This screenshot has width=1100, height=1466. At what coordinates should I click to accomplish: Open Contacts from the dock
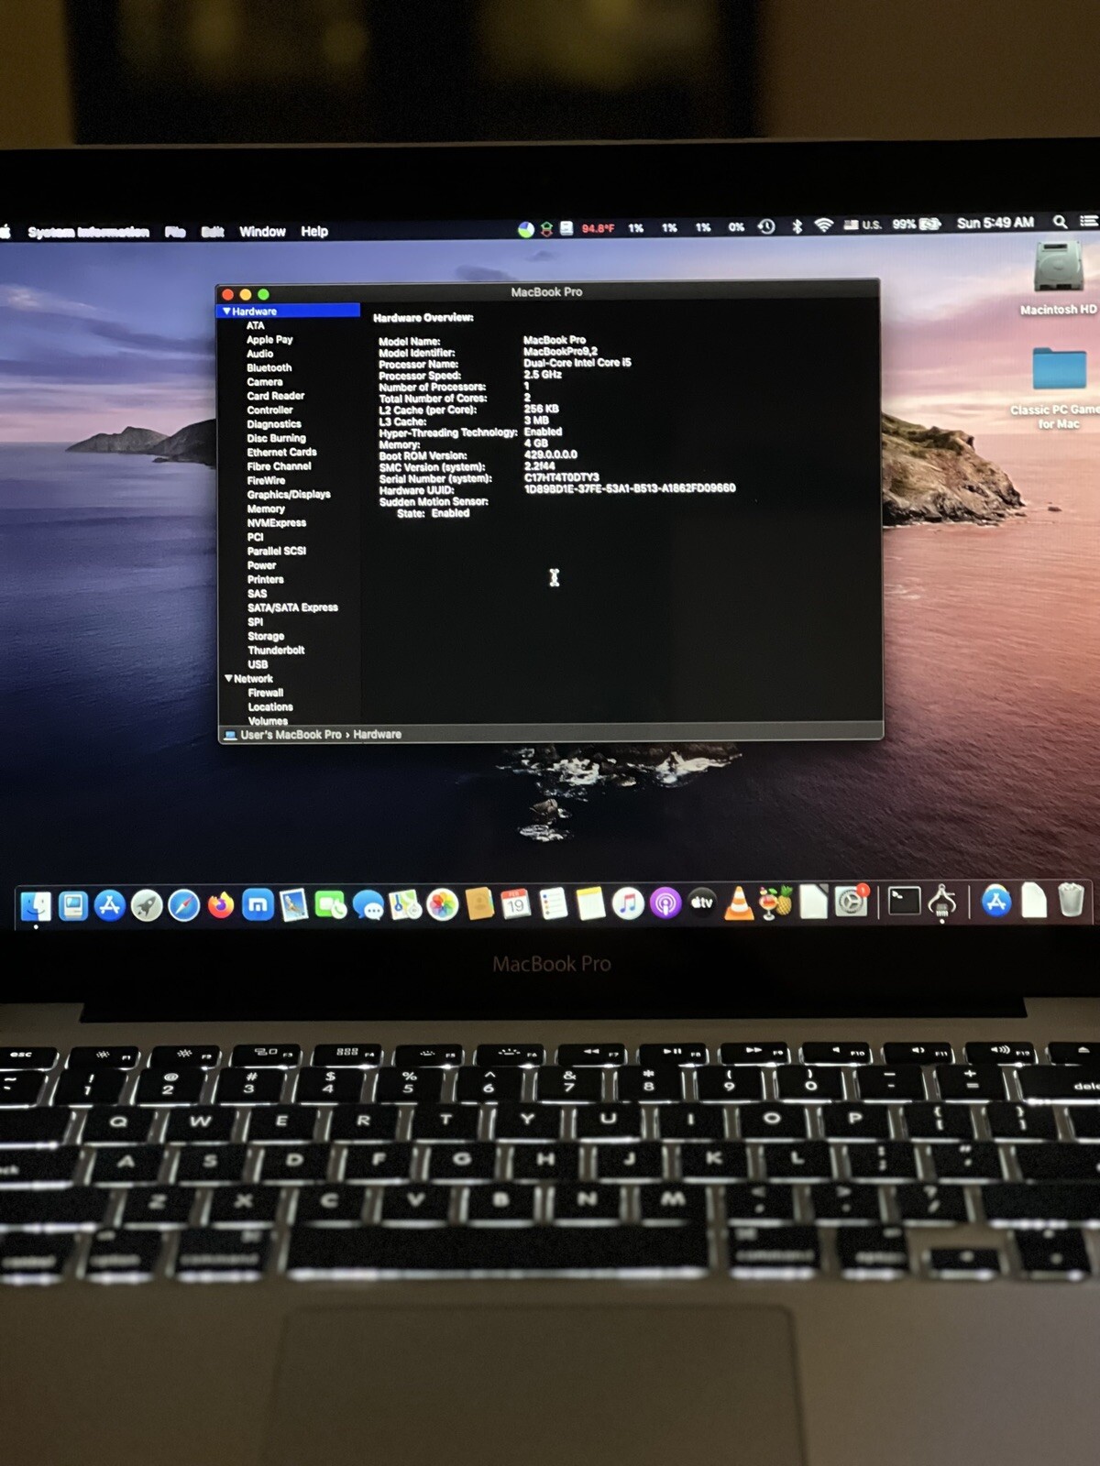coord(479,904)
